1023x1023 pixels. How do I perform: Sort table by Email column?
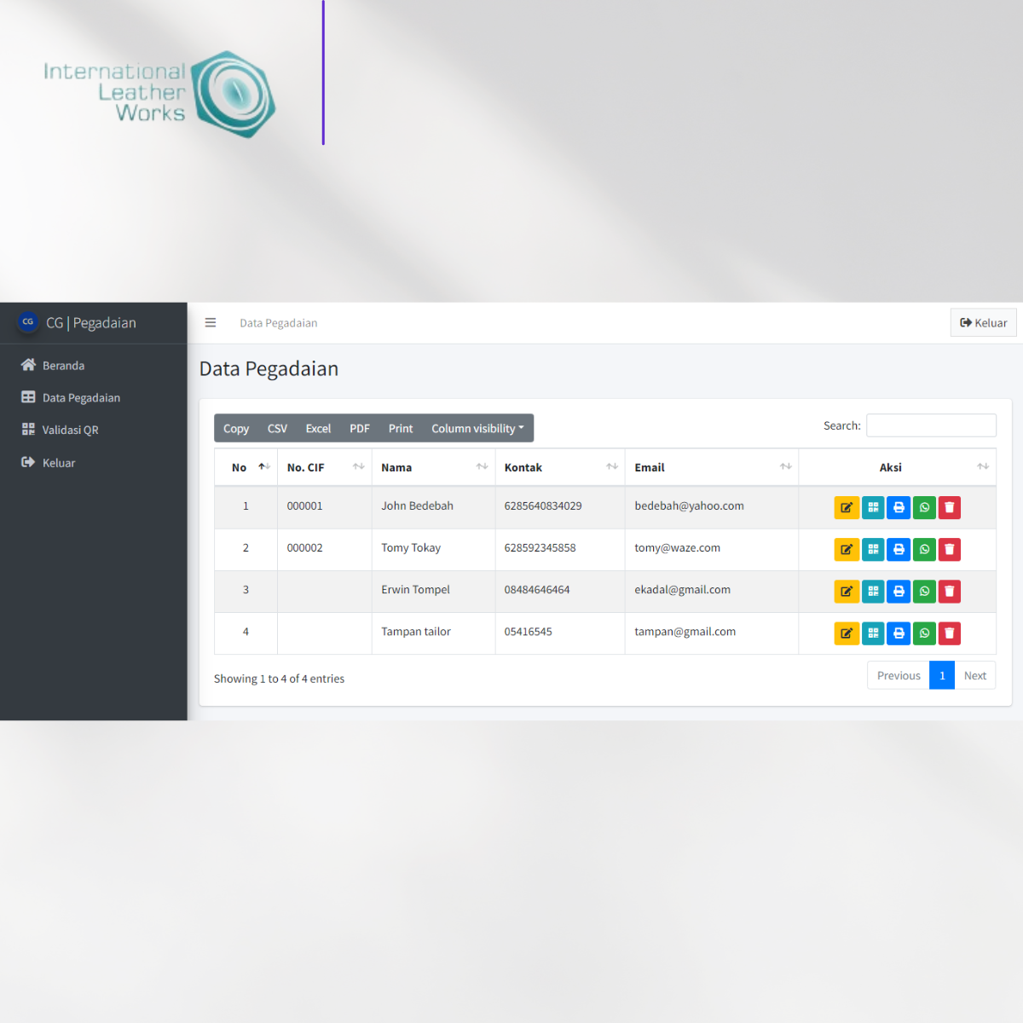pyautogui.click(x=712, y=467)
